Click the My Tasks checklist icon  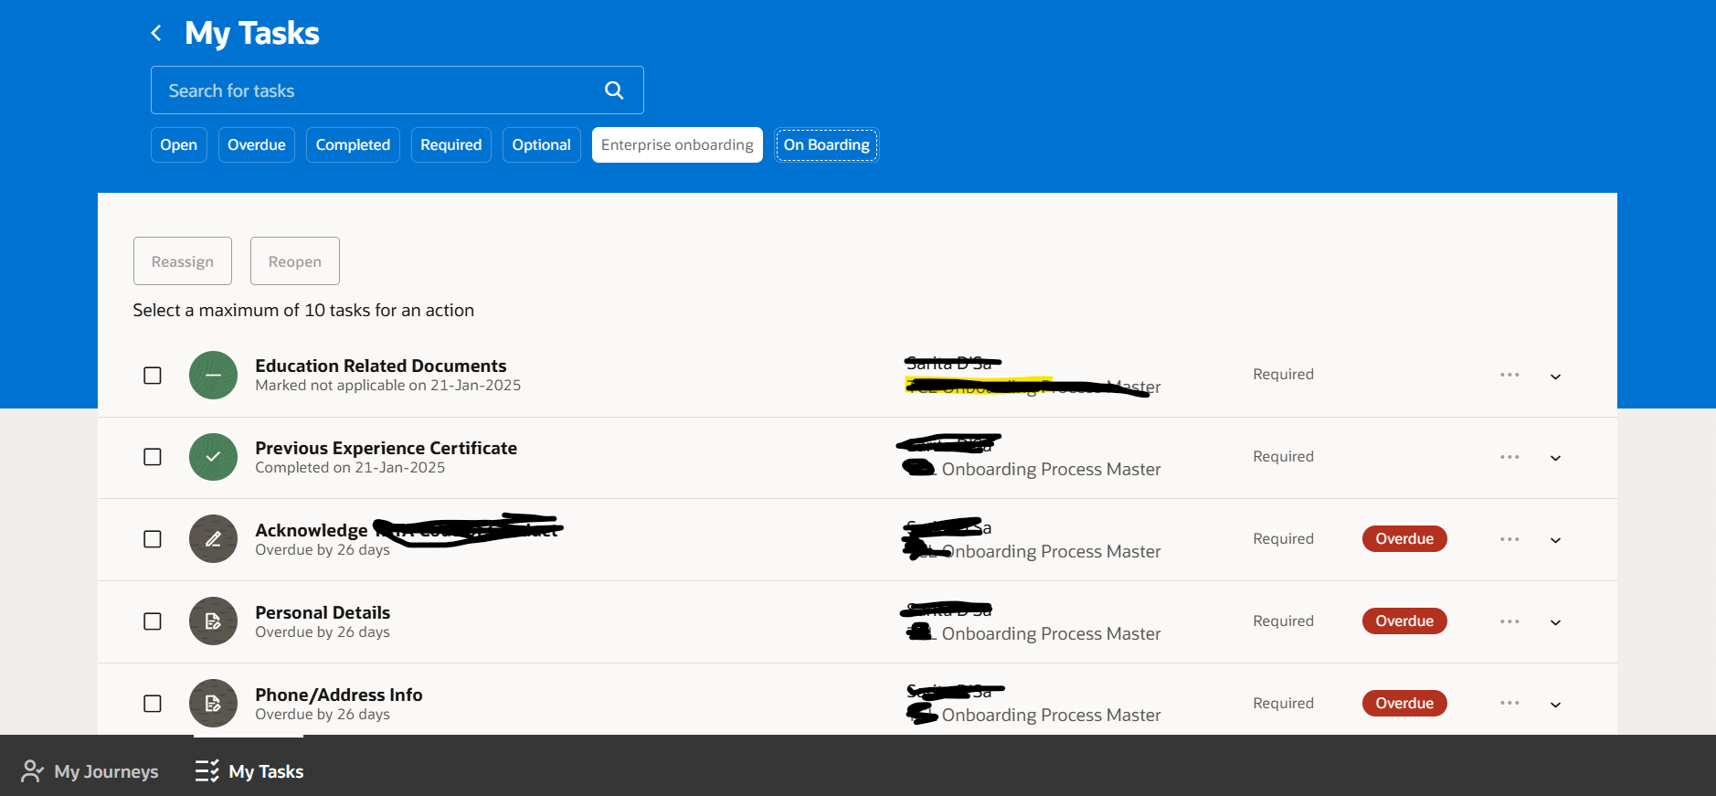click(207, 771)
